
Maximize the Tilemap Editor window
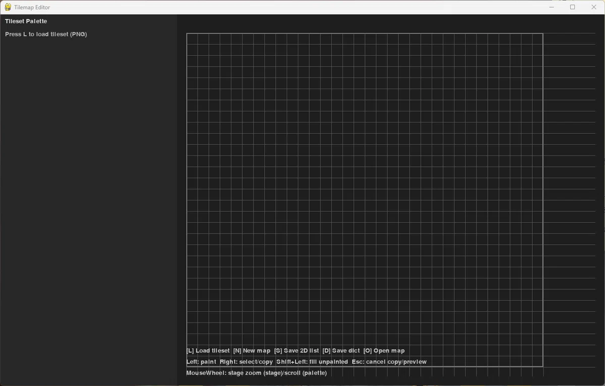coord(572,7)
